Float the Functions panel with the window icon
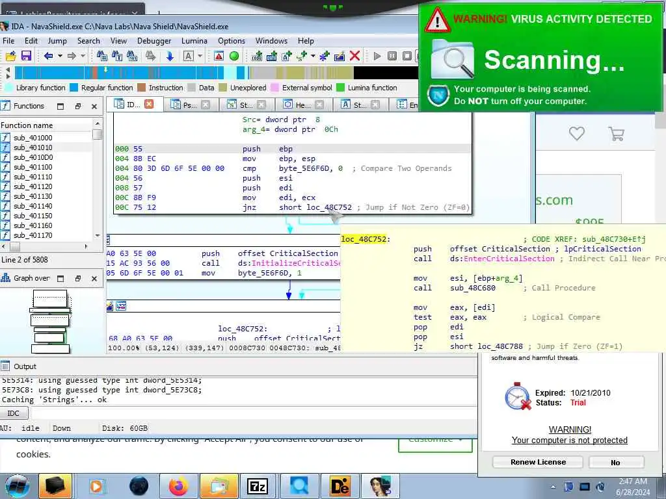 [x=78, y=106]
